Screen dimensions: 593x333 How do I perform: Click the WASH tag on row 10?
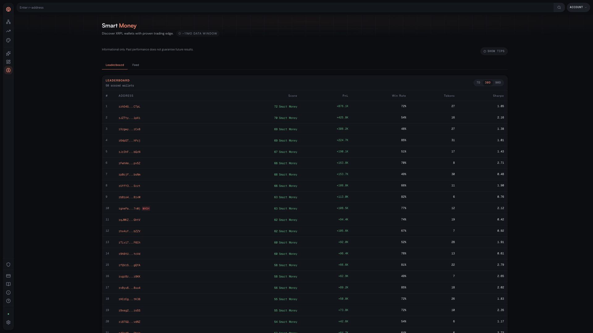tap(146, 209)
